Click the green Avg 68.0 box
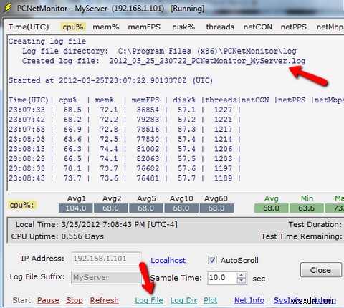 [271, 208]
